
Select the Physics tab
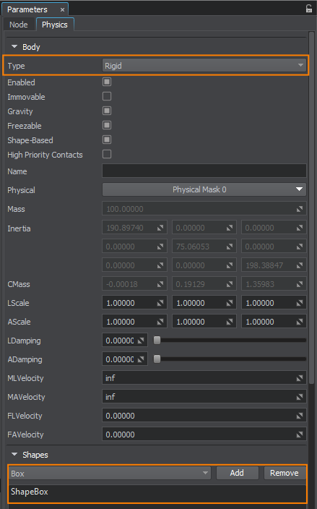click(x=55, y=25)
